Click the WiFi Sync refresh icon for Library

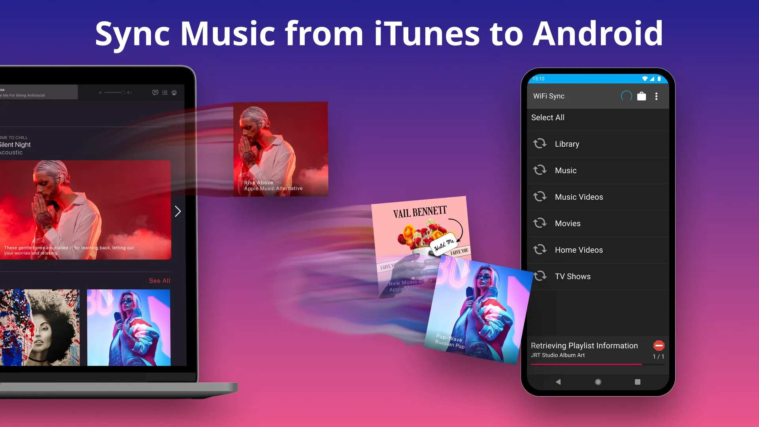540,144
